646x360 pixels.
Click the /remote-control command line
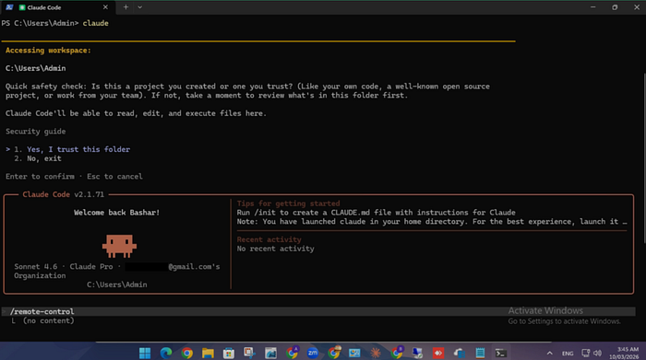318,311
